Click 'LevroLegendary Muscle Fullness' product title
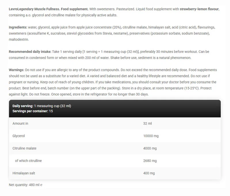This screenshot has width=230, height=196. click(34, 9)
